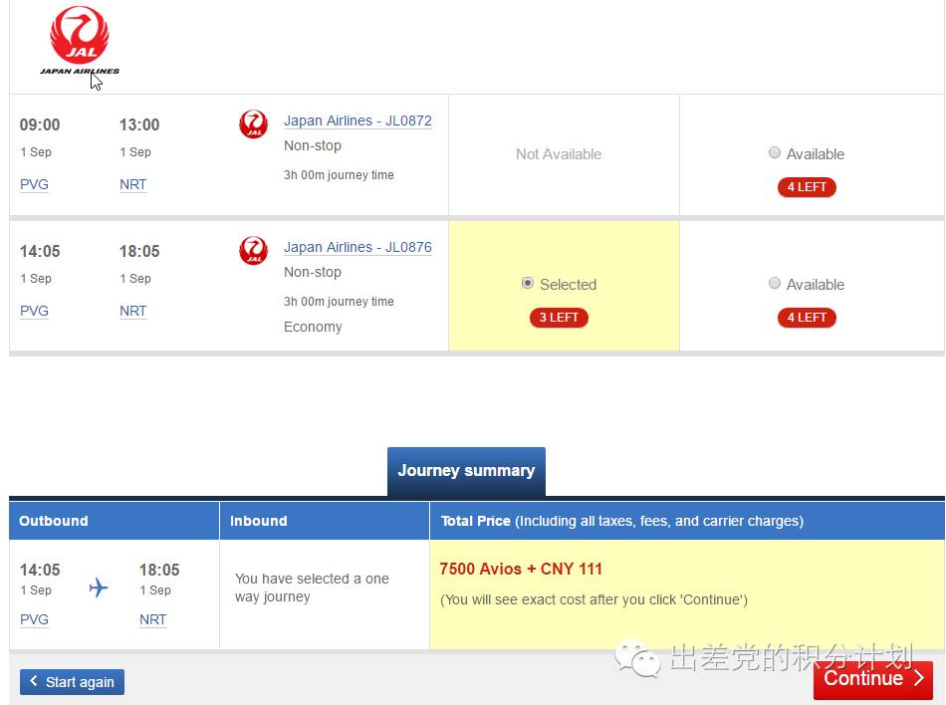This screenshot has width=946, height=705.
Task: Click the Outbound column header
Action: coord(115,521)
